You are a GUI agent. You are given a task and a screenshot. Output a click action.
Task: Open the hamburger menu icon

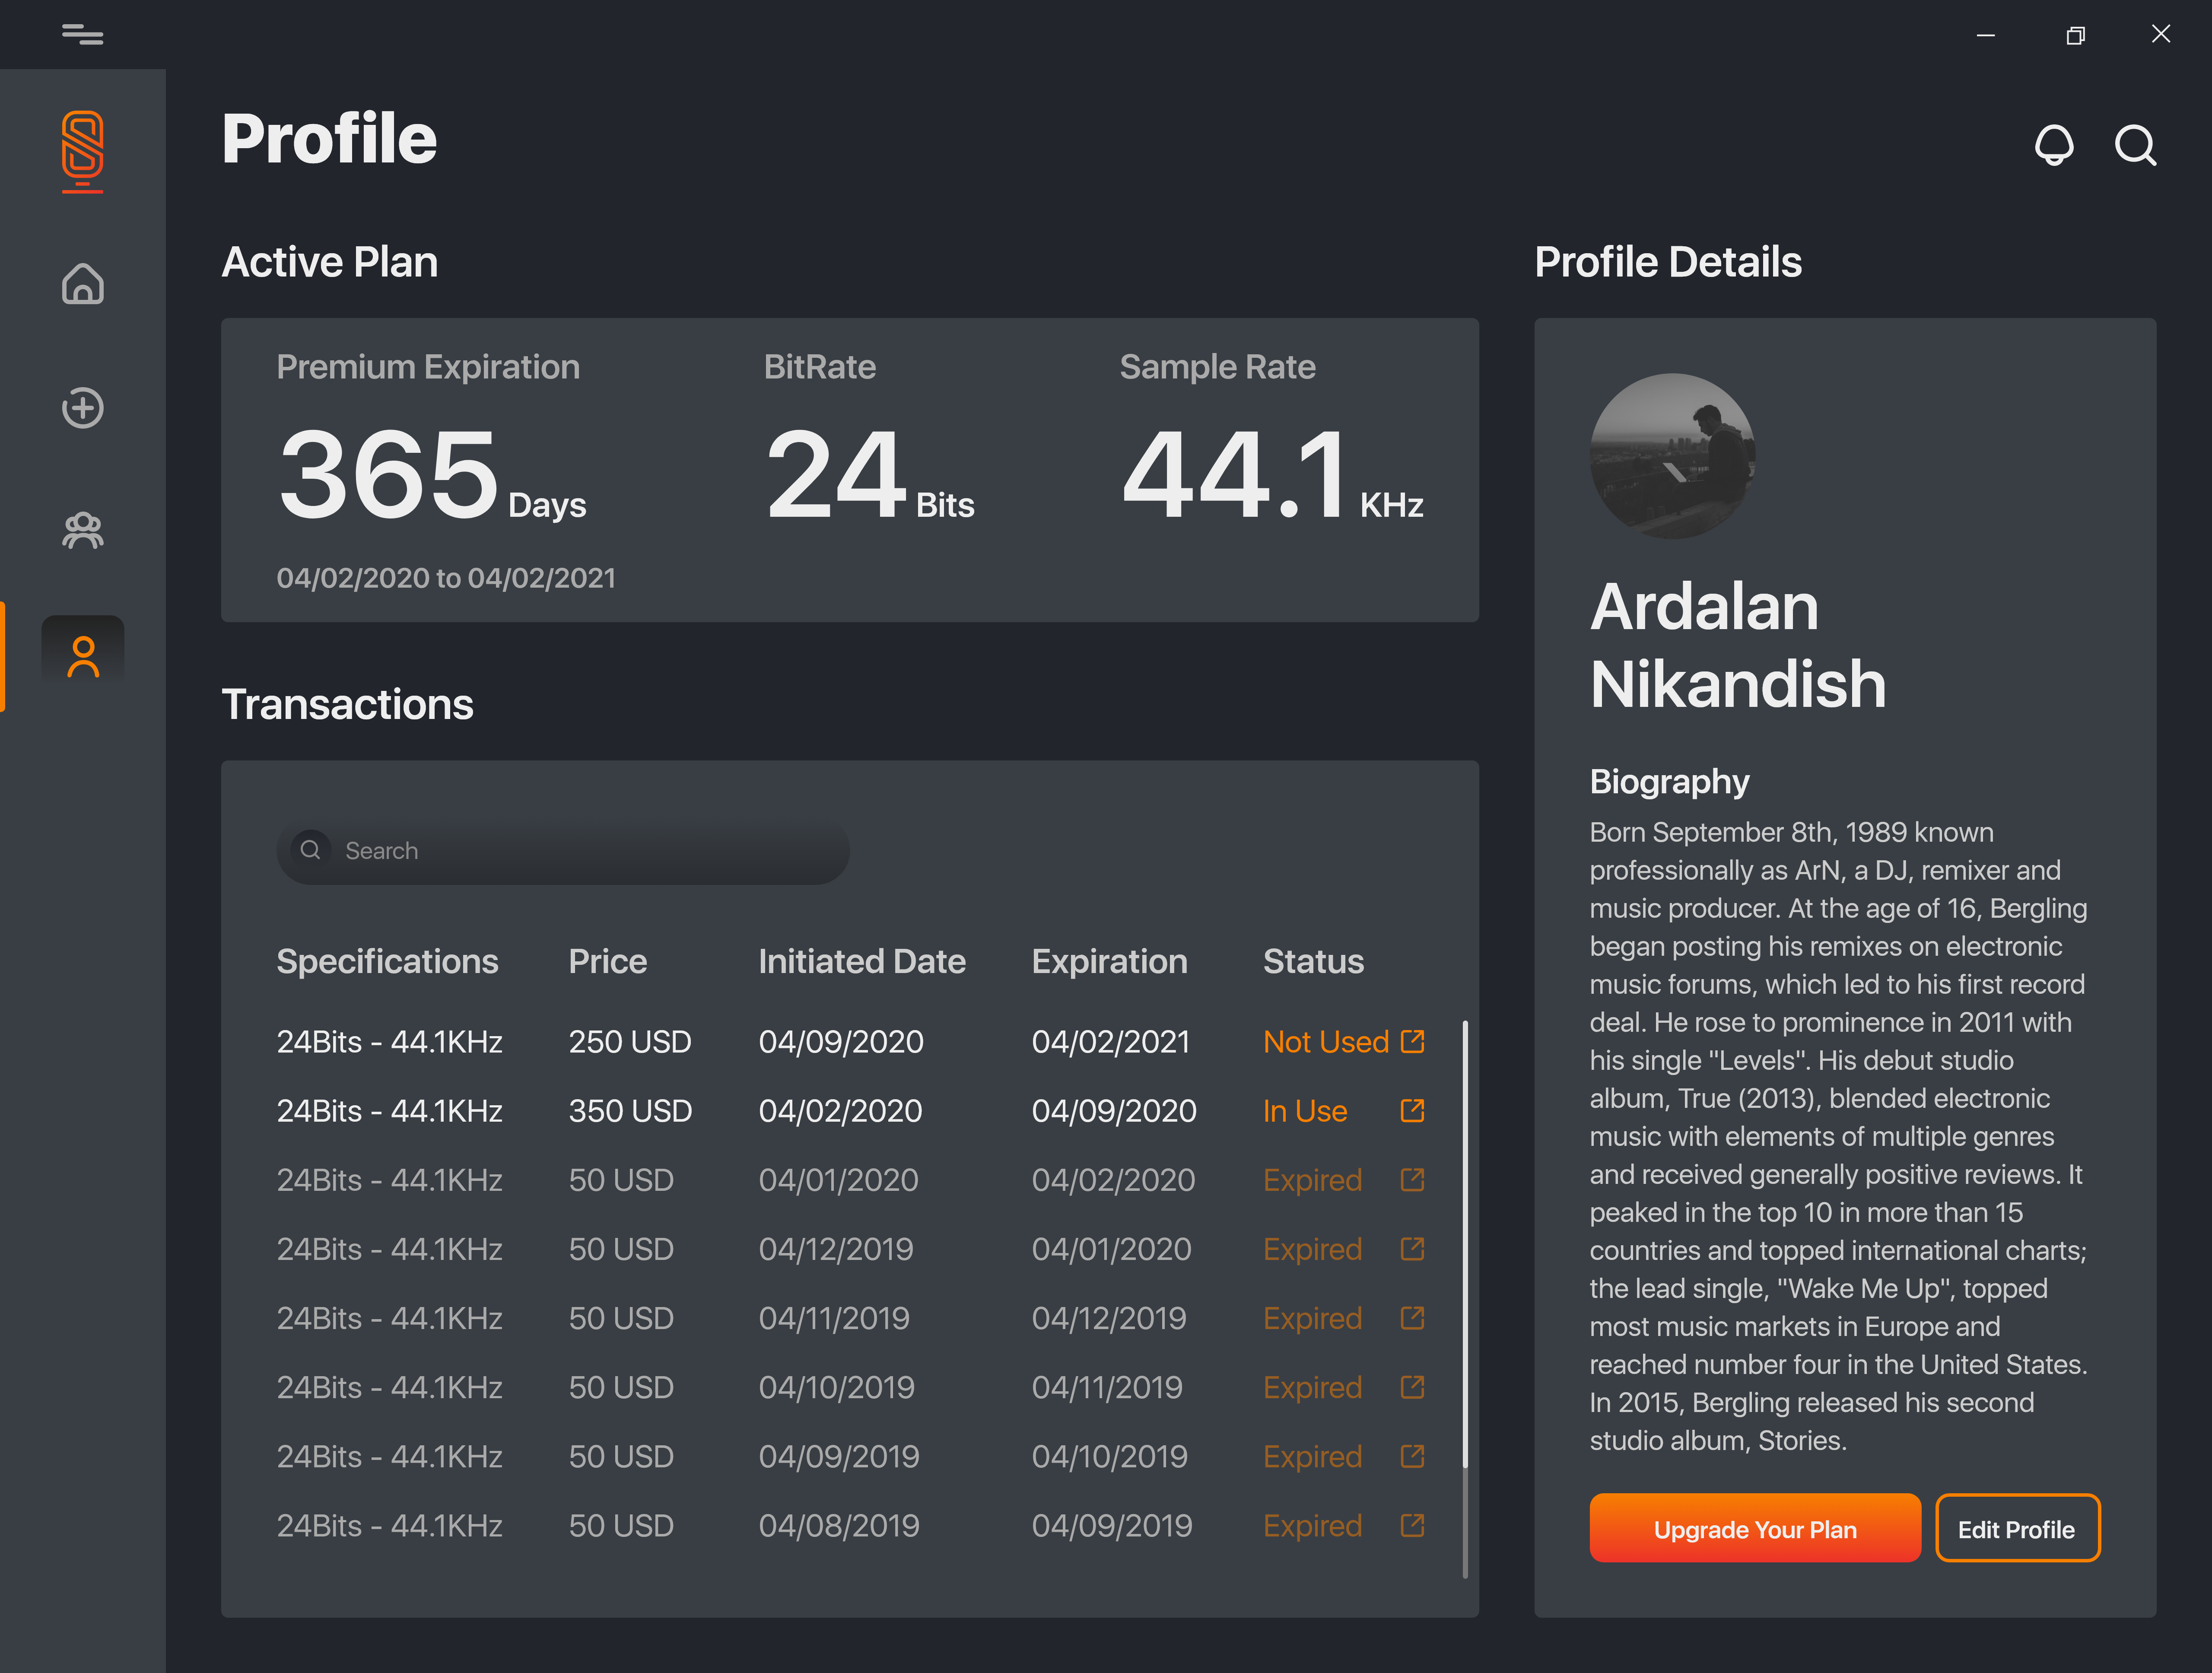[x=82, y=35]
